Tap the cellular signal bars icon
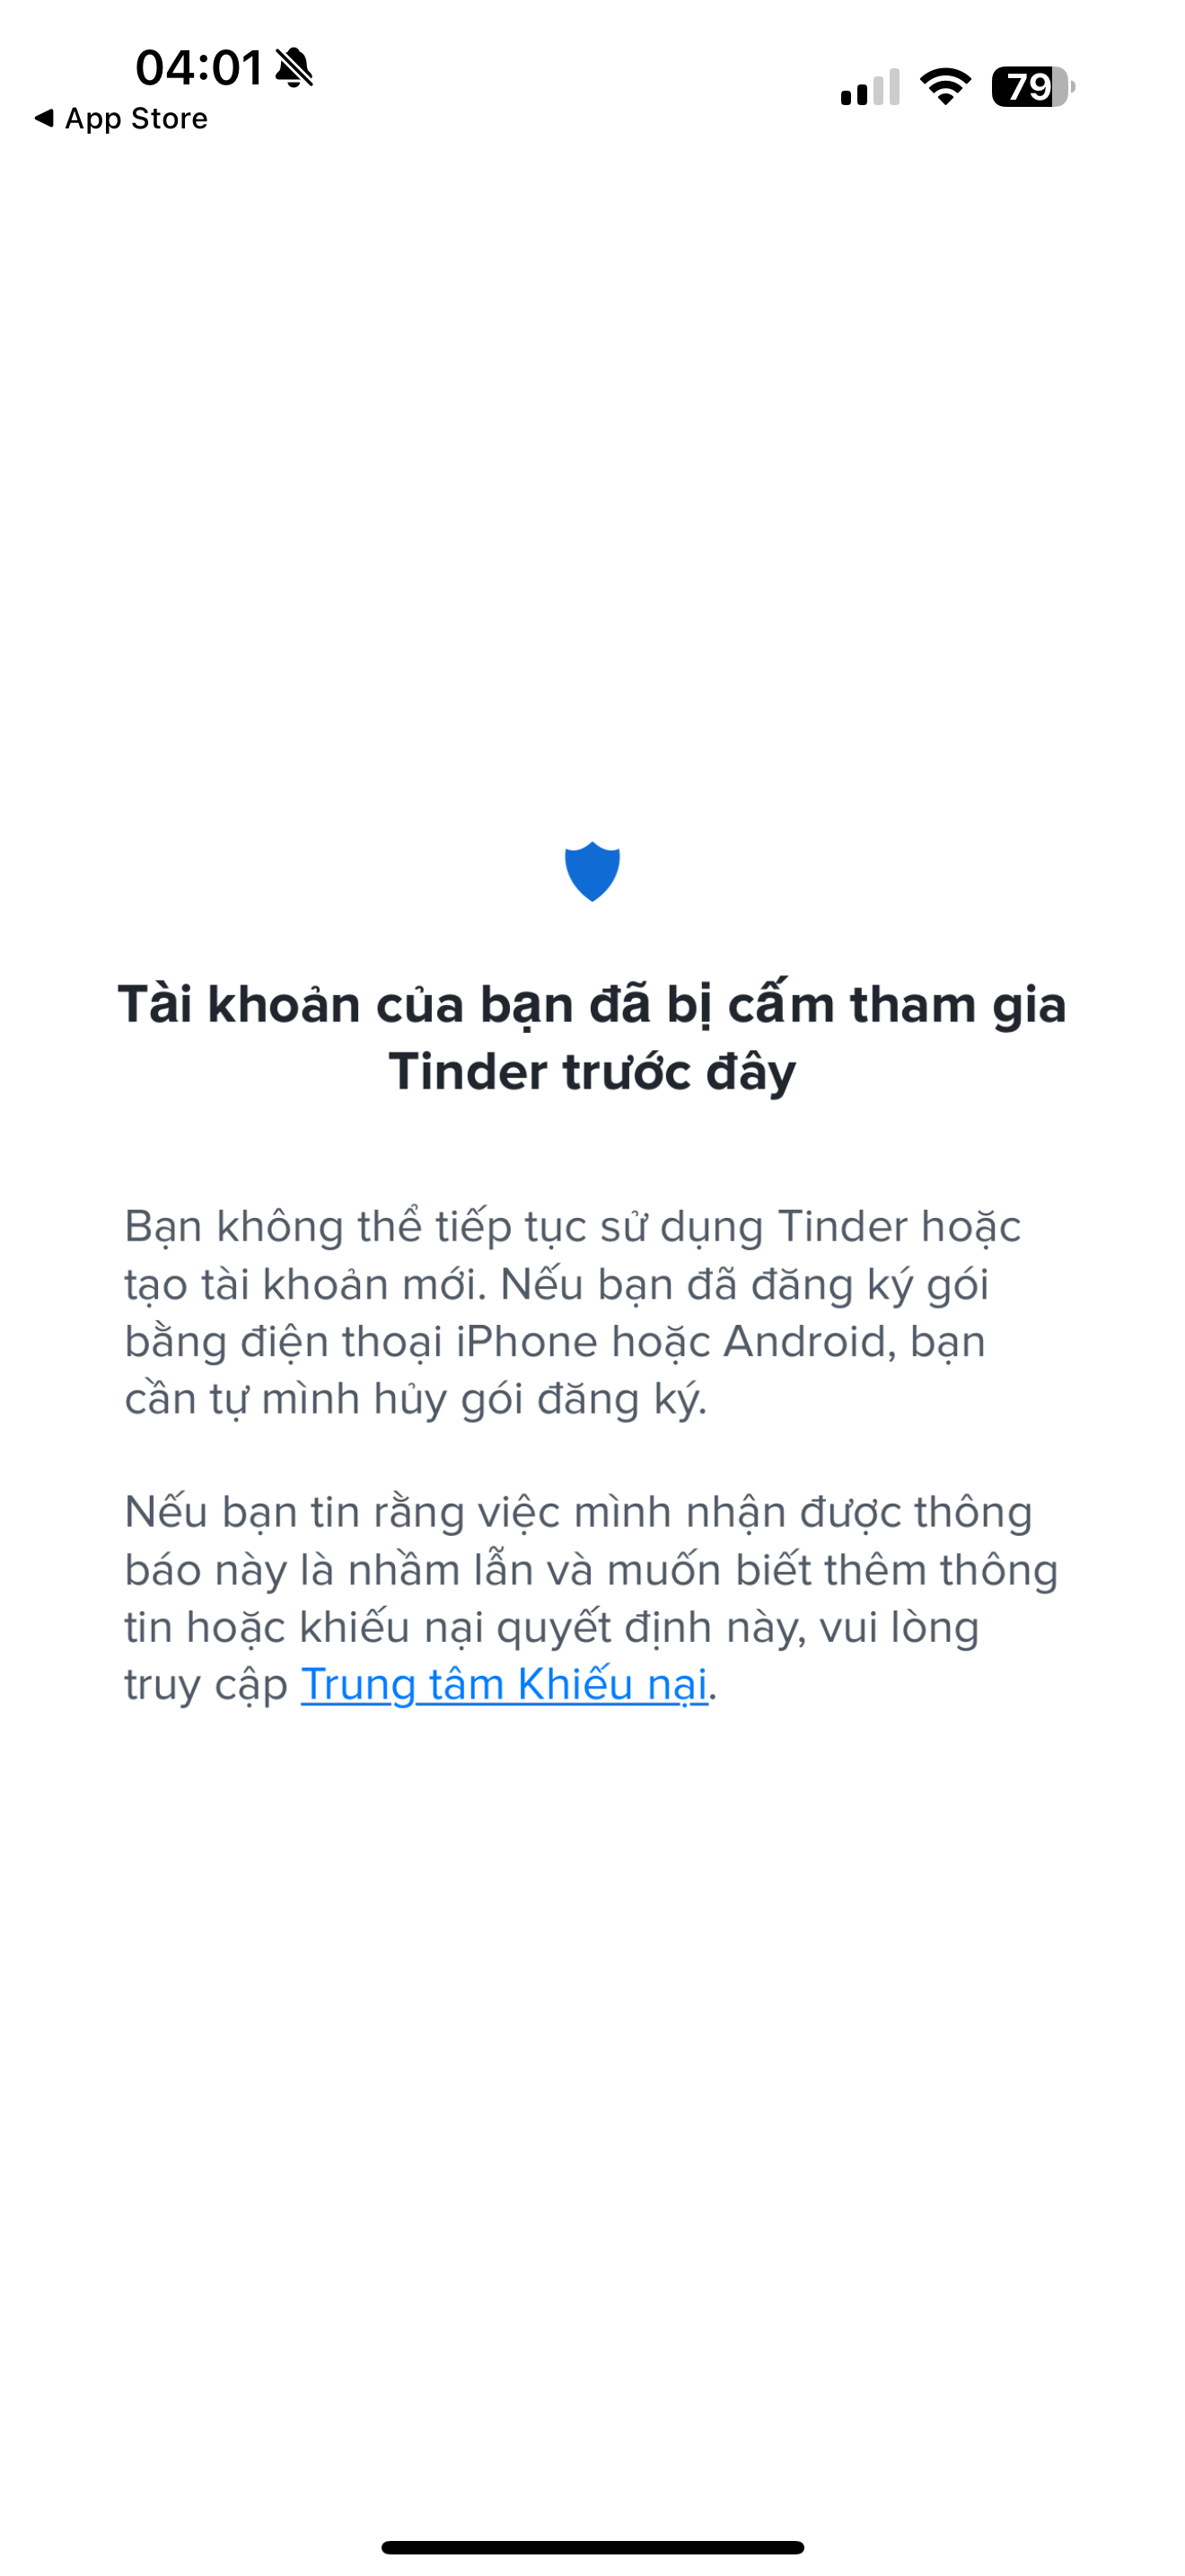The image size is (1185, 2576). click(x=869, y=87)
